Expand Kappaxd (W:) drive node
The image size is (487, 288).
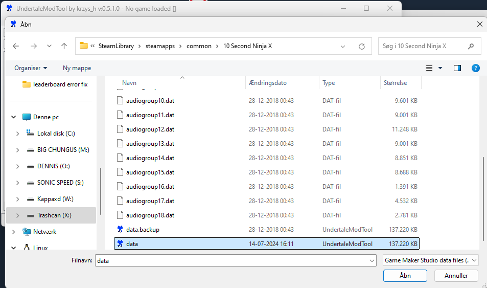18,199
